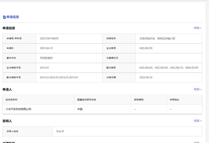Click the 副分类版本号 label cell

(x=19, y=78)
